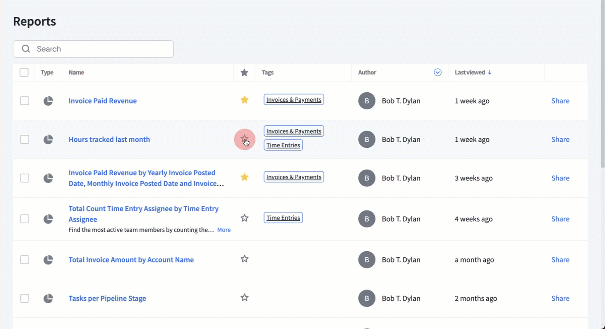
Task: Star the Hours tracked last month report
Action: (x=244, y=139)
